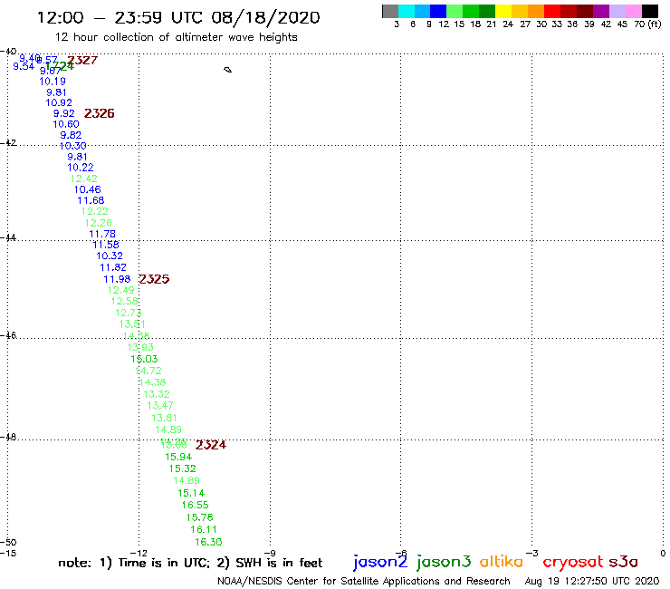Click the purple swatch in the legend
Screen dimensions: 670x589
[601, 11]
